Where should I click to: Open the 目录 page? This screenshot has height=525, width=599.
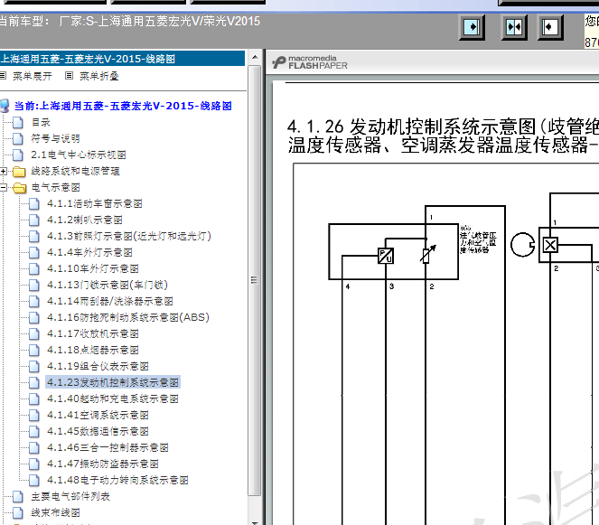[41, 122]
